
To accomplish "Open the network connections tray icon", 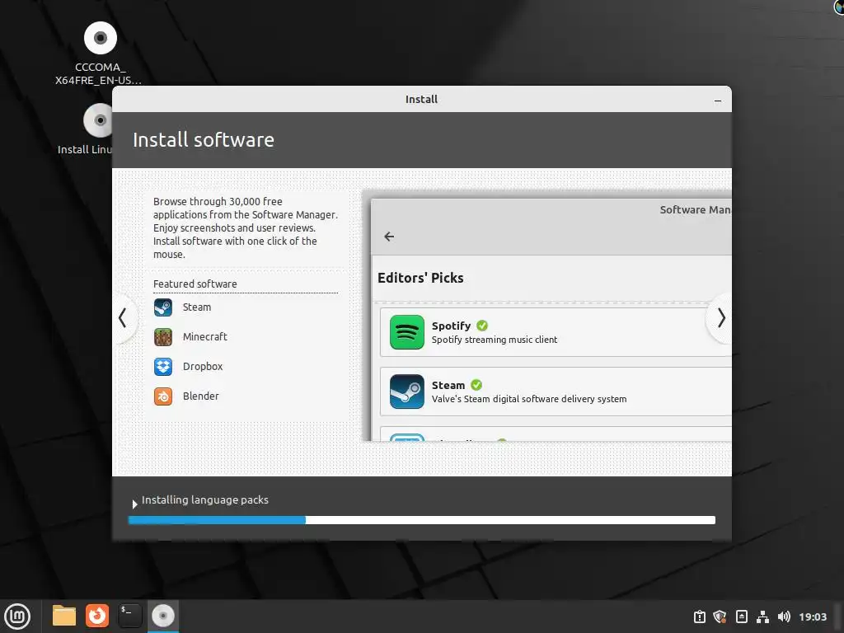I will point(762,617).
